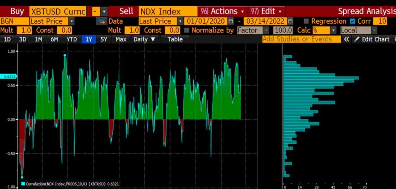Switch to the 5Y time range

tap(104, 39)
